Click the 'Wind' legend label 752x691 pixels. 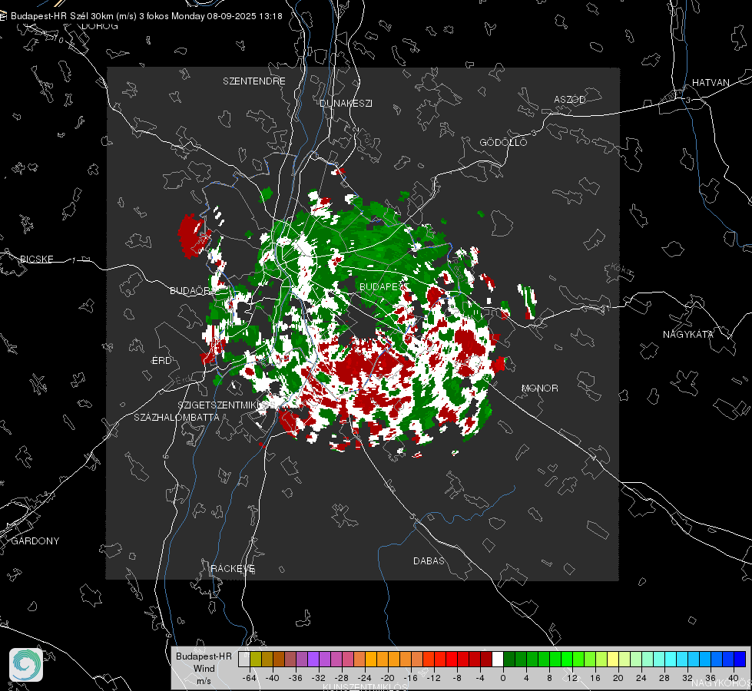coord(204,669)
